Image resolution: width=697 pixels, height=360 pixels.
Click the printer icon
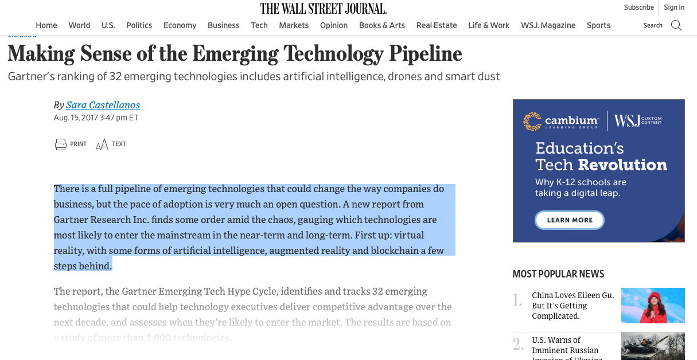(x=61, y=144)
